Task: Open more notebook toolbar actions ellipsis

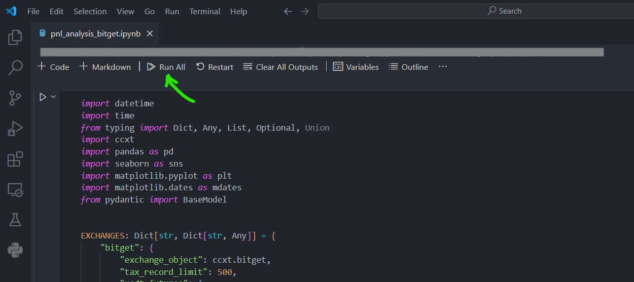Action: [443, 66]
